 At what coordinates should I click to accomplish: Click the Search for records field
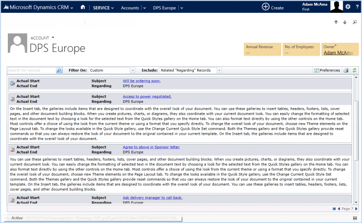pyautogui.click(x=32, y=70)
